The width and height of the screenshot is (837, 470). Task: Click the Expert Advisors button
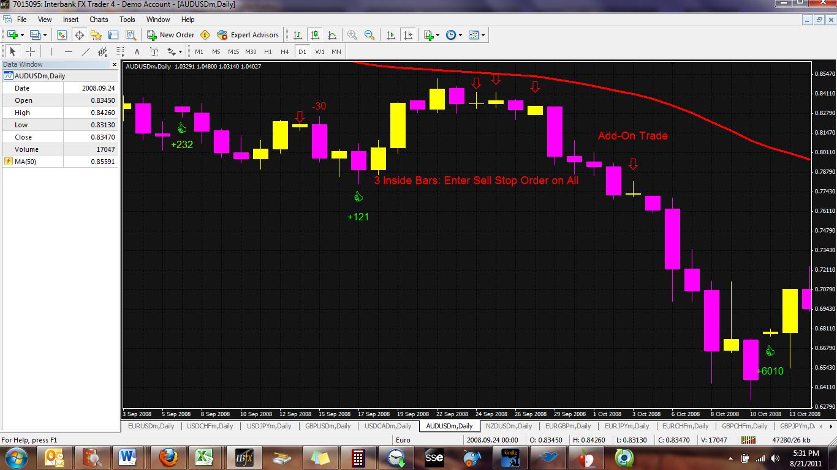click(248, 35)
